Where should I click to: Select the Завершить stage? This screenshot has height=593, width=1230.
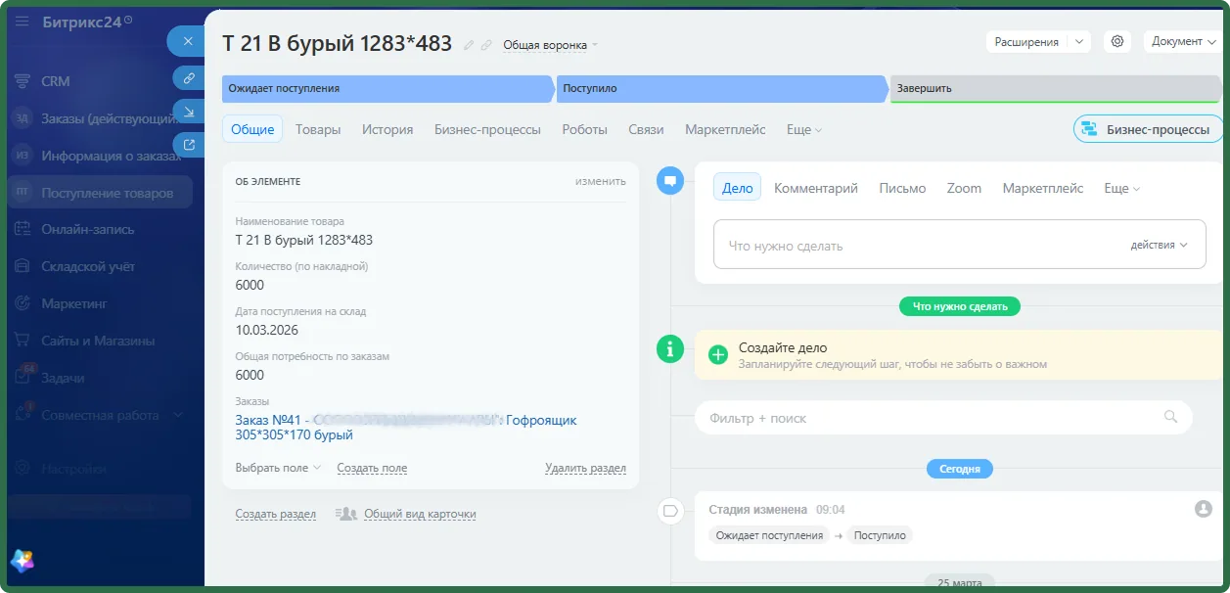pos(1056,88)
